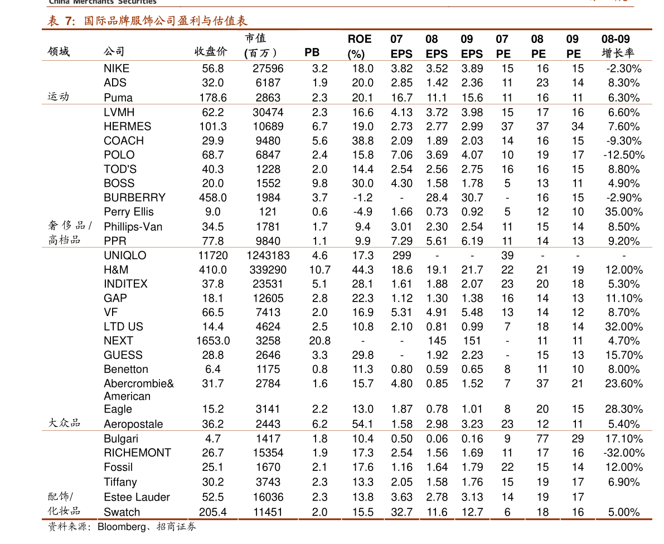Click the Abercrombie& company label

(139, 384)
